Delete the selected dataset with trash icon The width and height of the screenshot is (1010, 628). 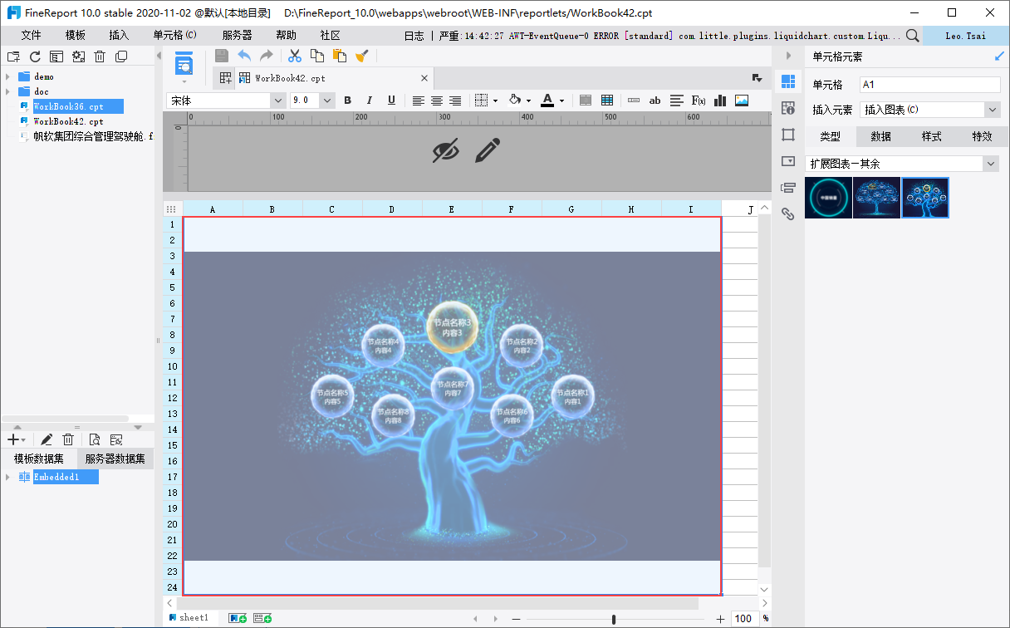(69, 439)
